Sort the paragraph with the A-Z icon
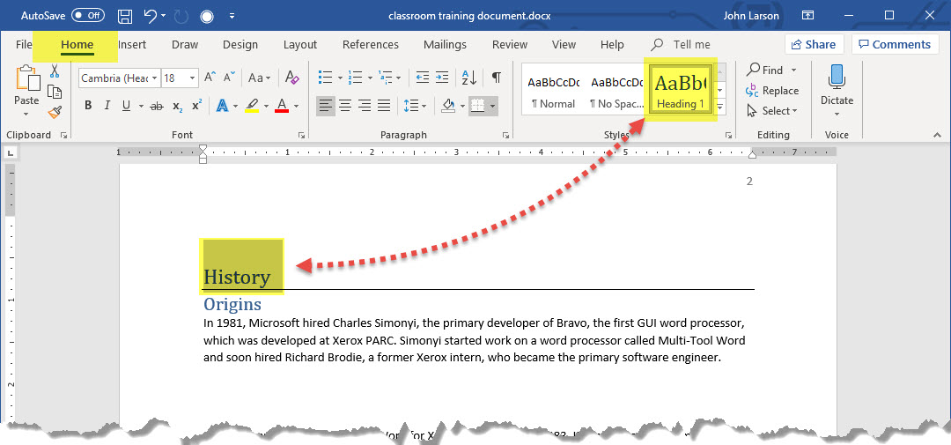Image resolution: width=951 pixels, height=445 pixels. click(469, 78)
